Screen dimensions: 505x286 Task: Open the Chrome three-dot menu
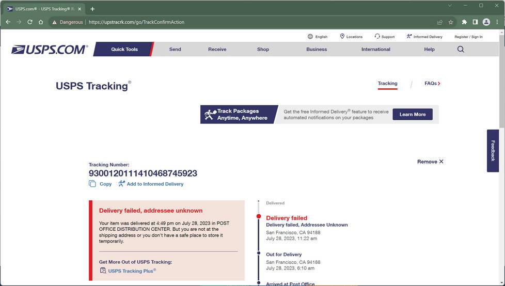(x=497, y=22)
